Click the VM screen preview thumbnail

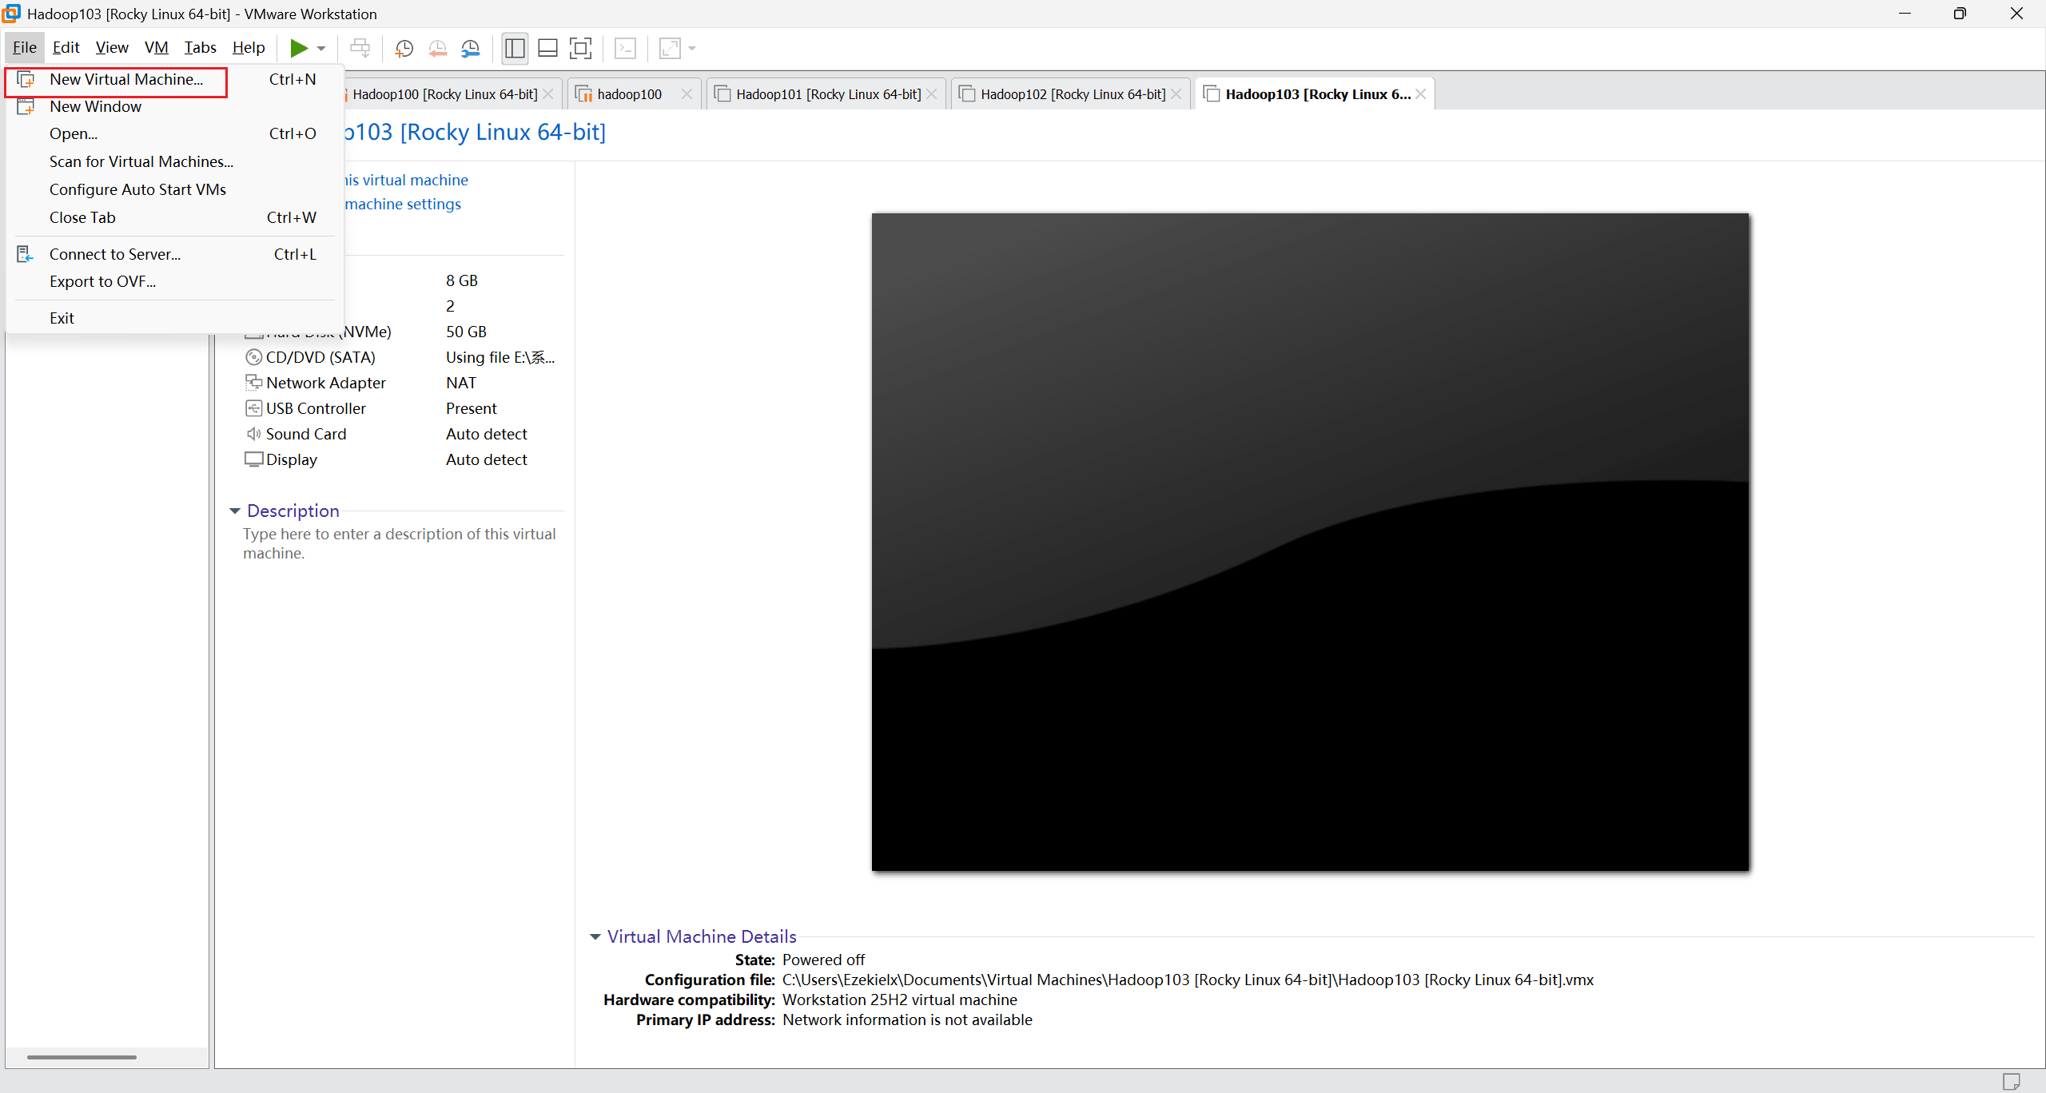pyautogui.click(x=1310, y=542)
